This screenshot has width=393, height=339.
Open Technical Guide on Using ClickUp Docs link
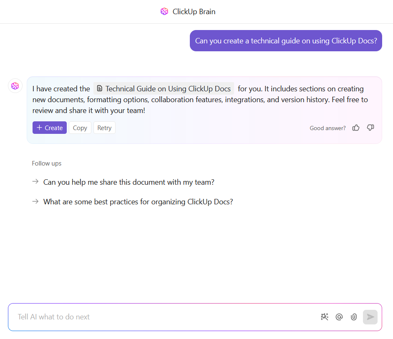[164, 89]
